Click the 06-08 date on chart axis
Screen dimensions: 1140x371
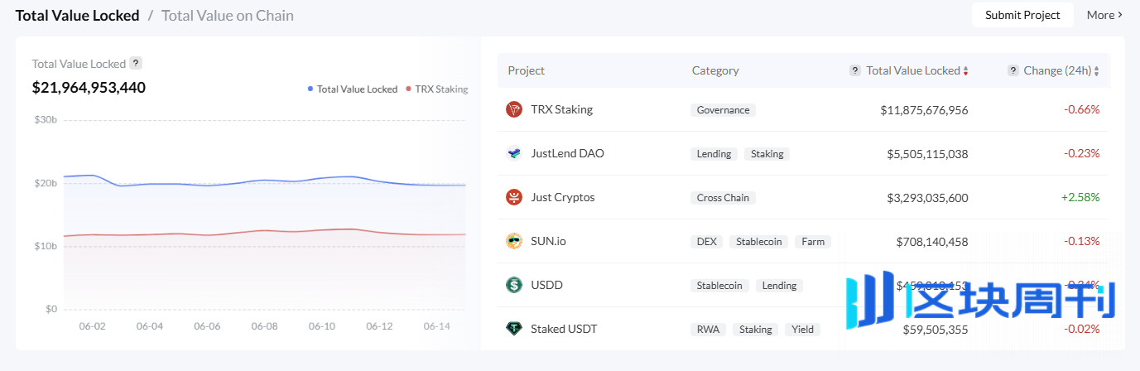coord(264,326)
